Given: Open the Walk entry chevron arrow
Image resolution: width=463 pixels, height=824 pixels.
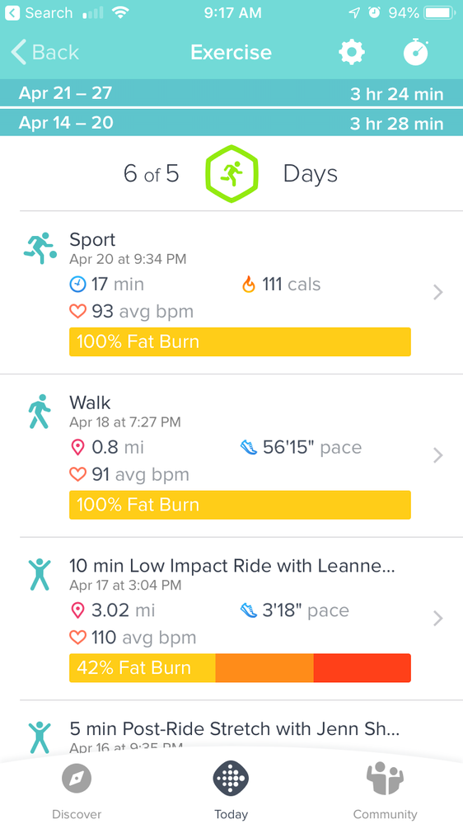Looking at the screenshot, I should point(438,455).
